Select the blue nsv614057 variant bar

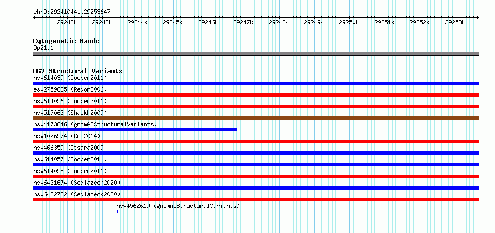[x=256, y=165]
